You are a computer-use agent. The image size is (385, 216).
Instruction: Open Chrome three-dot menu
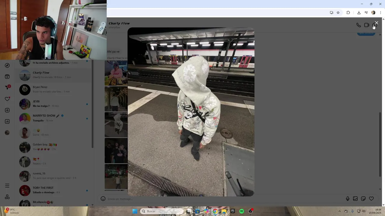point(380,13)
